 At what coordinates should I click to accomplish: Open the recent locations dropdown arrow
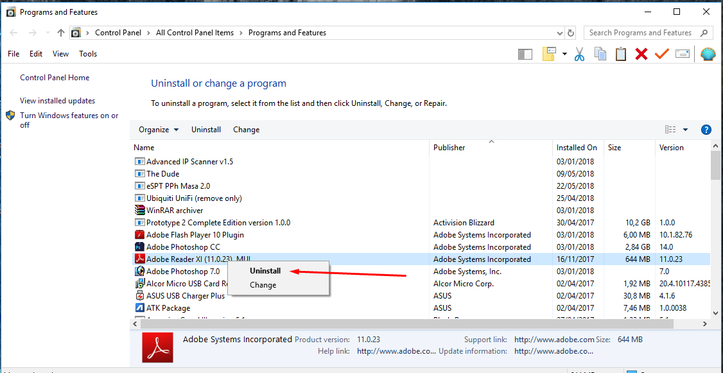tap(47, 33)
